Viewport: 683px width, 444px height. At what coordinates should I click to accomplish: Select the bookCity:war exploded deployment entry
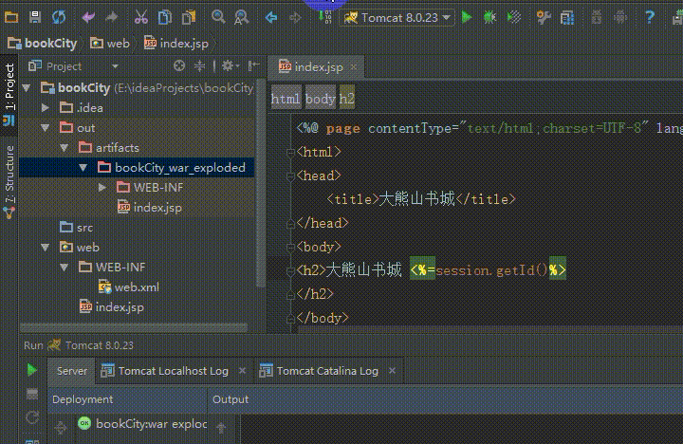(x=142, y=423)
